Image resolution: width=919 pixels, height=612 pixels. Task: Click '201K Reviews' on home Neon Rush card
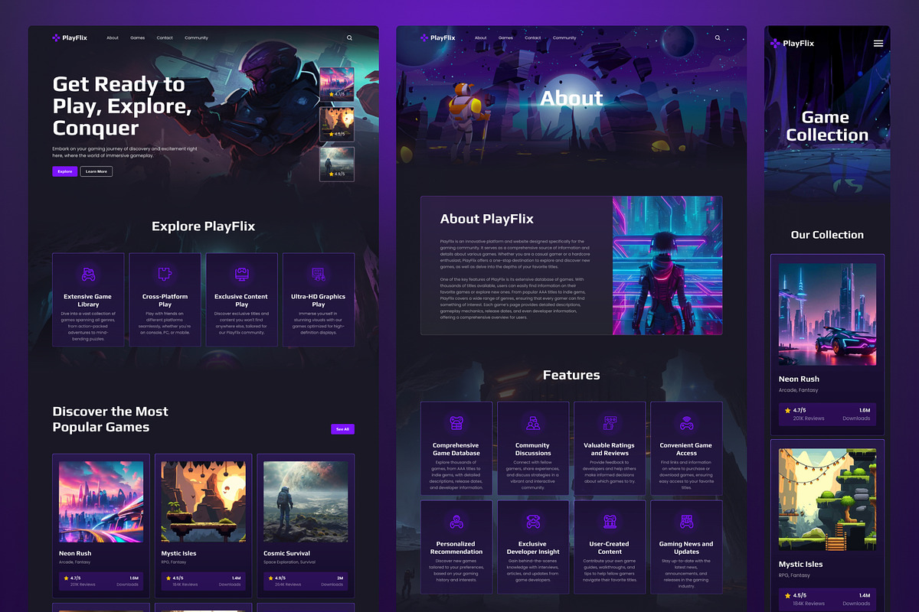(x=83, y=584)
